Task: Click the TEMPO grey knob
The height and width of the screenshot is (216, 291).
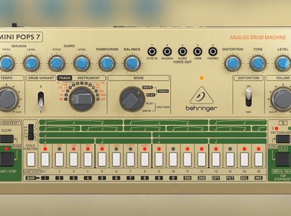Action: tap(7, 99)
